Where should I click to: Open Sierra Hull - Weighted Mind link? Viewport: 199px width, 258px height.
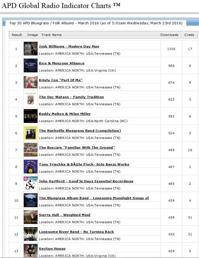point(65,215)
